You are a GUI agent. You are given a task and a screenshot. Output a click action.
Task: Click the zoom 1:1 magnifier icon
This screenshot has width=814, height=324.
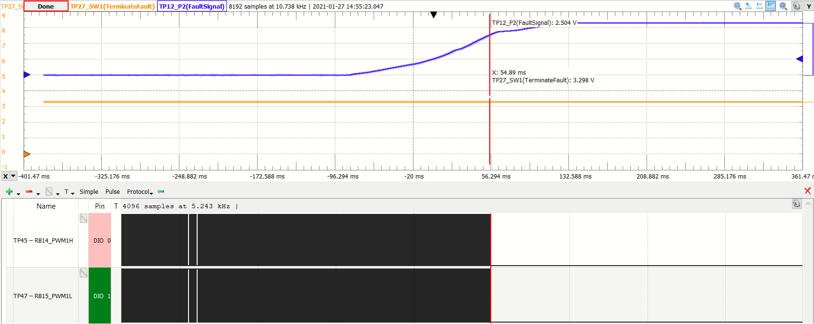738,6
